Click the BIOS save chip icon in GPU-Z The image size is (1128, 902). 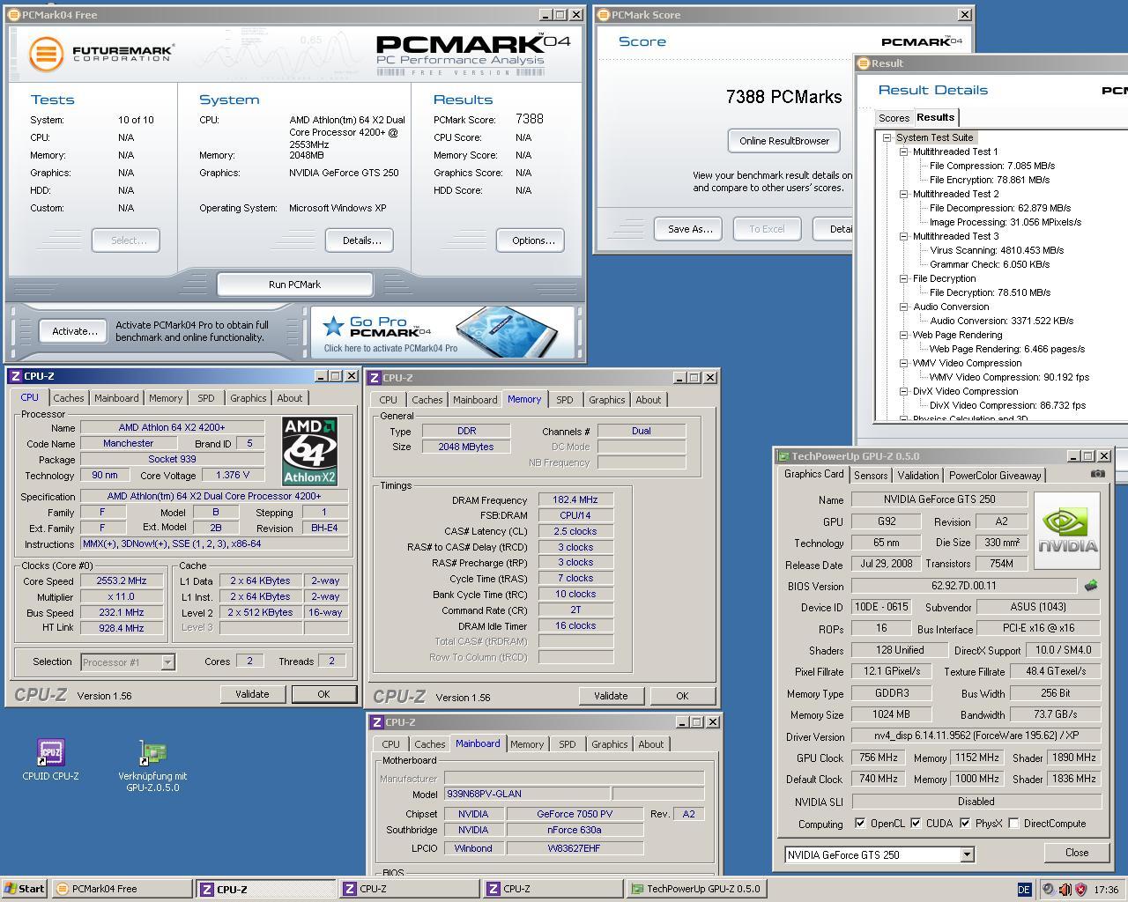tap(1091, 586)
